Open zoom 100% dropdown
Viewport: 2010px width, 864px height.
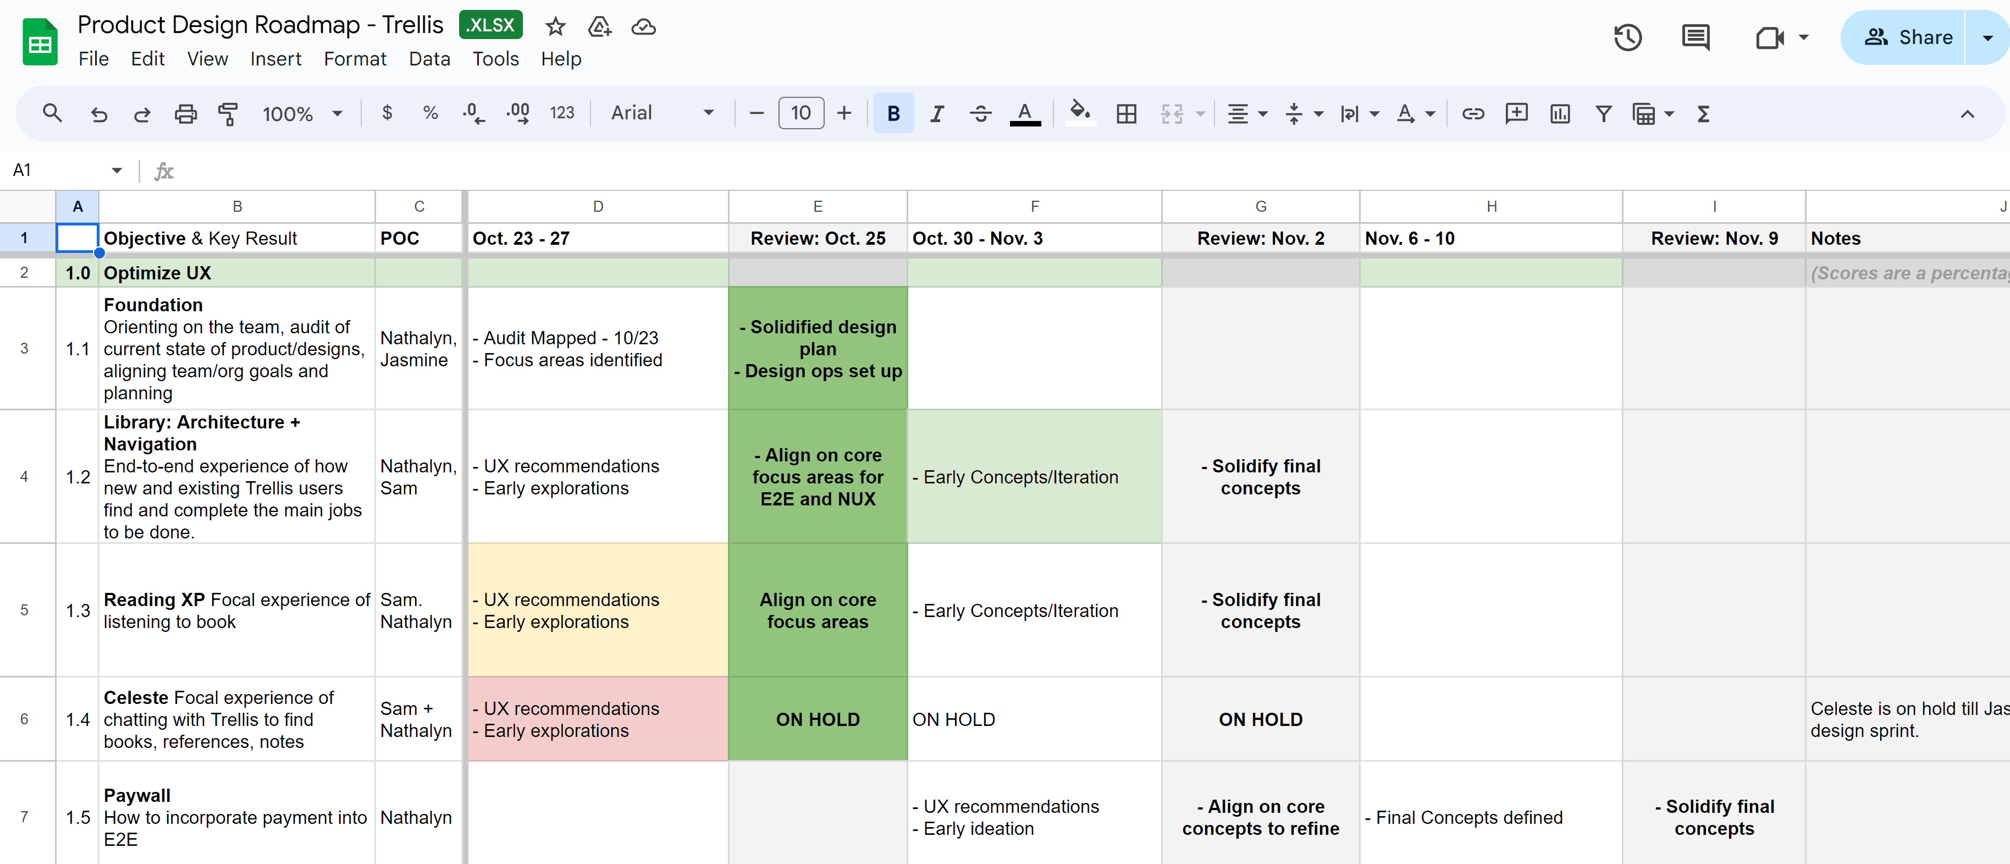coord(303,114)
